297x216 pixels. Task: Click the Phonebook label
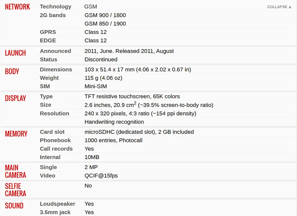tap(55, 140)
